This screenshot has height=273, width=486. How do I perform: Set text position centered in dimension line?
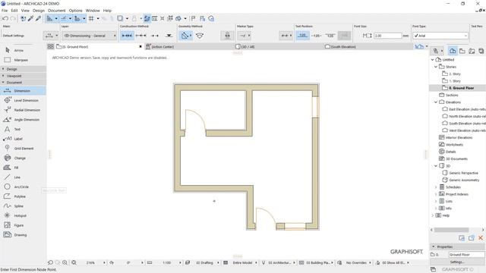click(316, 36)
